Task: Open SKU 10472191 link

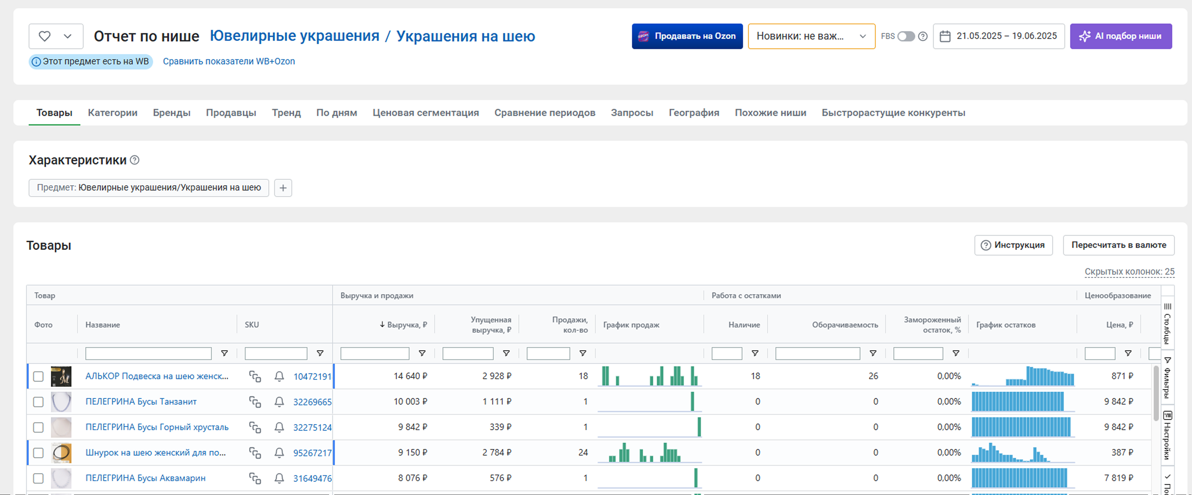Action: click(x=312, y=377)
